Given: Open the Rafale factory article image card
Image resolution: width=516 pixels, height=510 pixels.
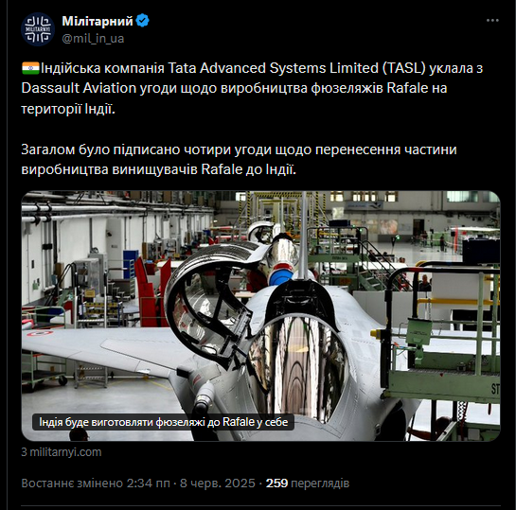Looking at the screenshot, I should coord(260,316).
